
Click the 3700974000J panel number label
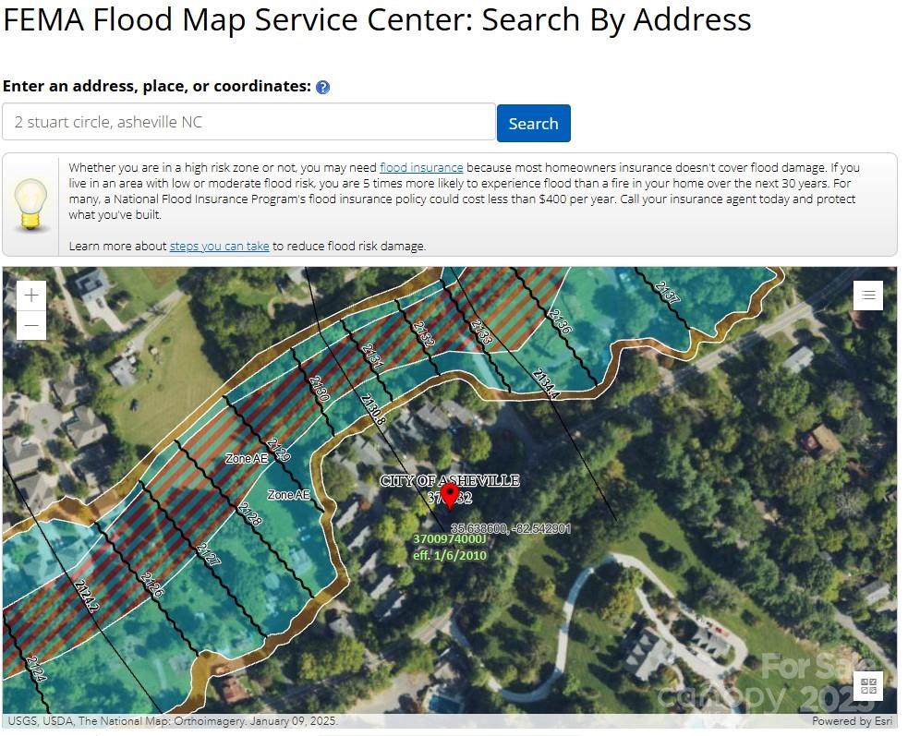449,539
